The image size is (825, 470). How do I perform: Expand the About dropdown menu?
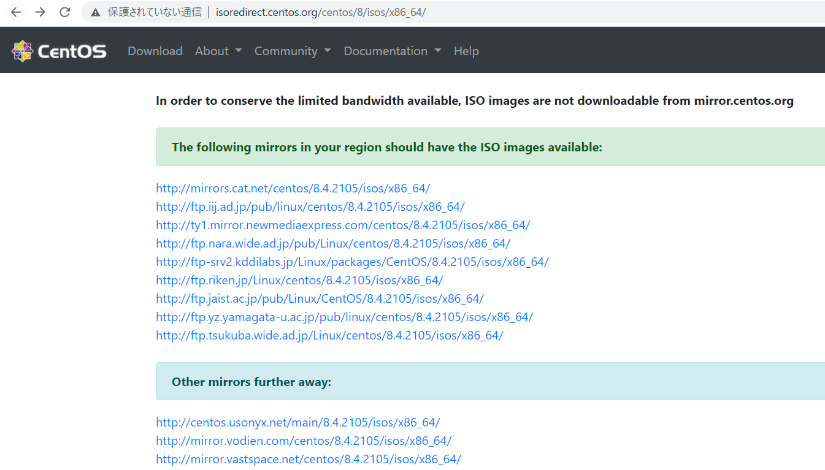218,51
